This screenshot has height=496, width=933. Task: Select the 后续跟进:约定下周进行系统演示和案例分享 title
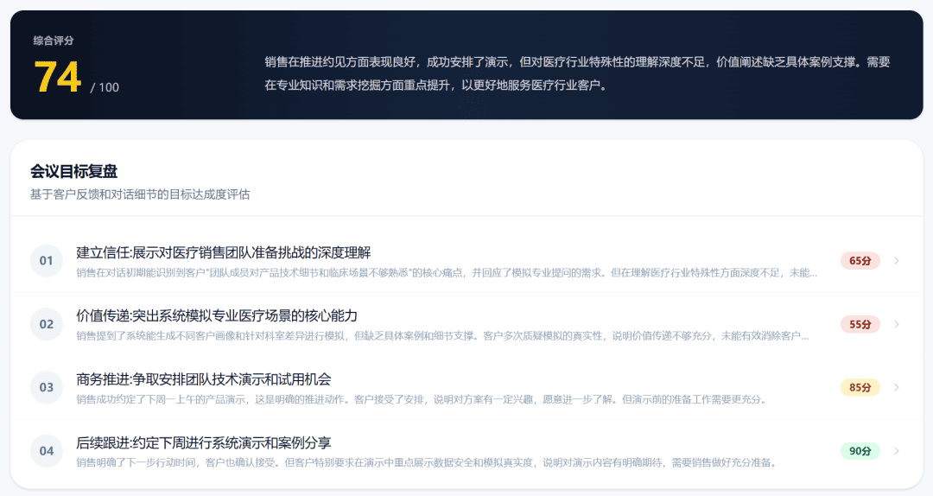coord(204,442)
